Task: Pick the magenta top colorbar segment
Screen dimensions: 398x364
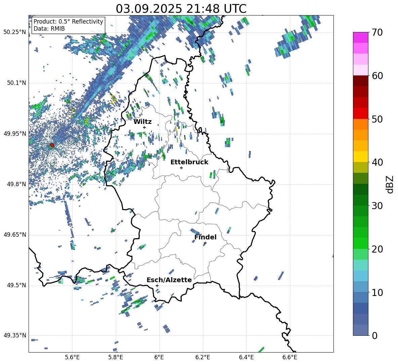Action: click(x=361, y=38)
